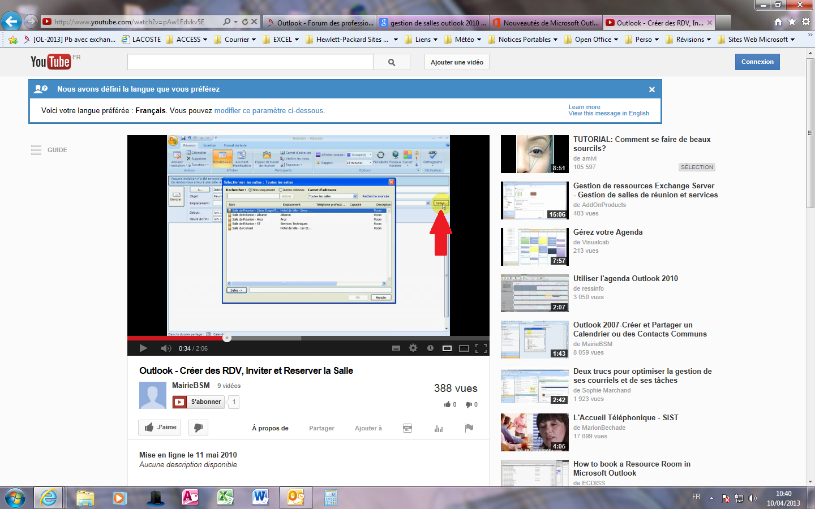Open Gérez votre Agenda thumbnail
815x509 pixels.
point(535,247)
